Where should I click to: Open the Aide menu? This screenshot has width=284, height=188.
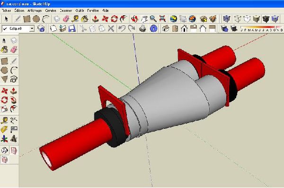106,10
